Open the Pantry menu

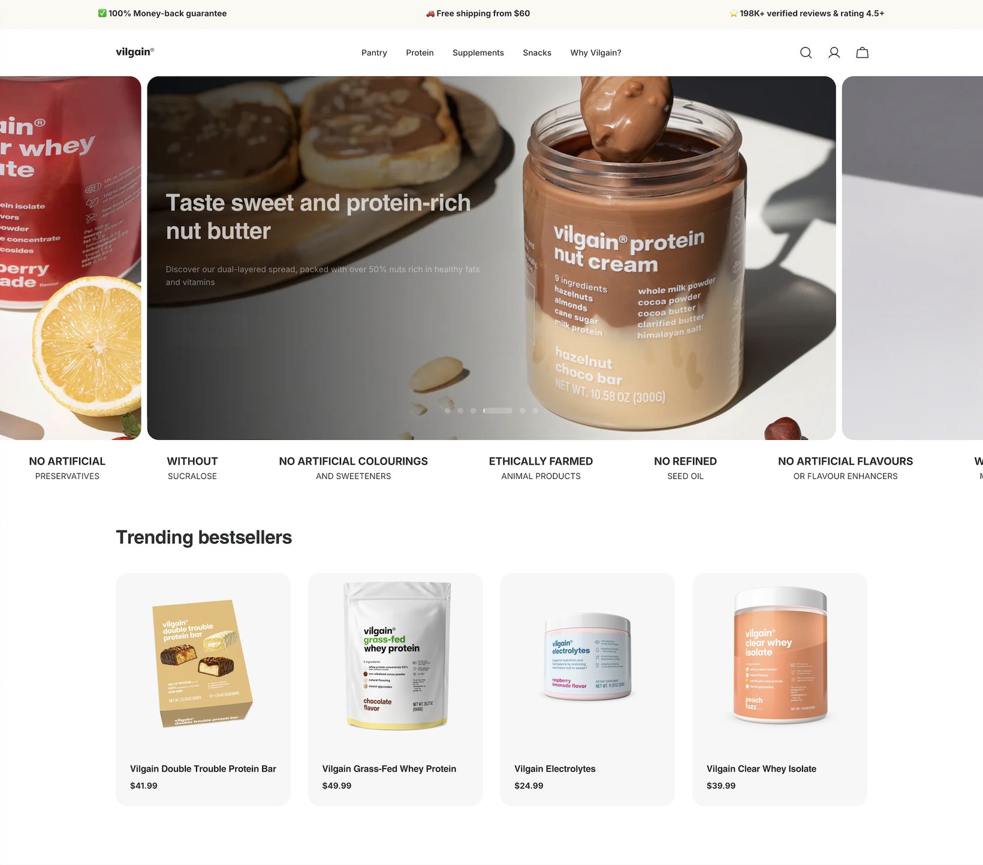point(374,53)
